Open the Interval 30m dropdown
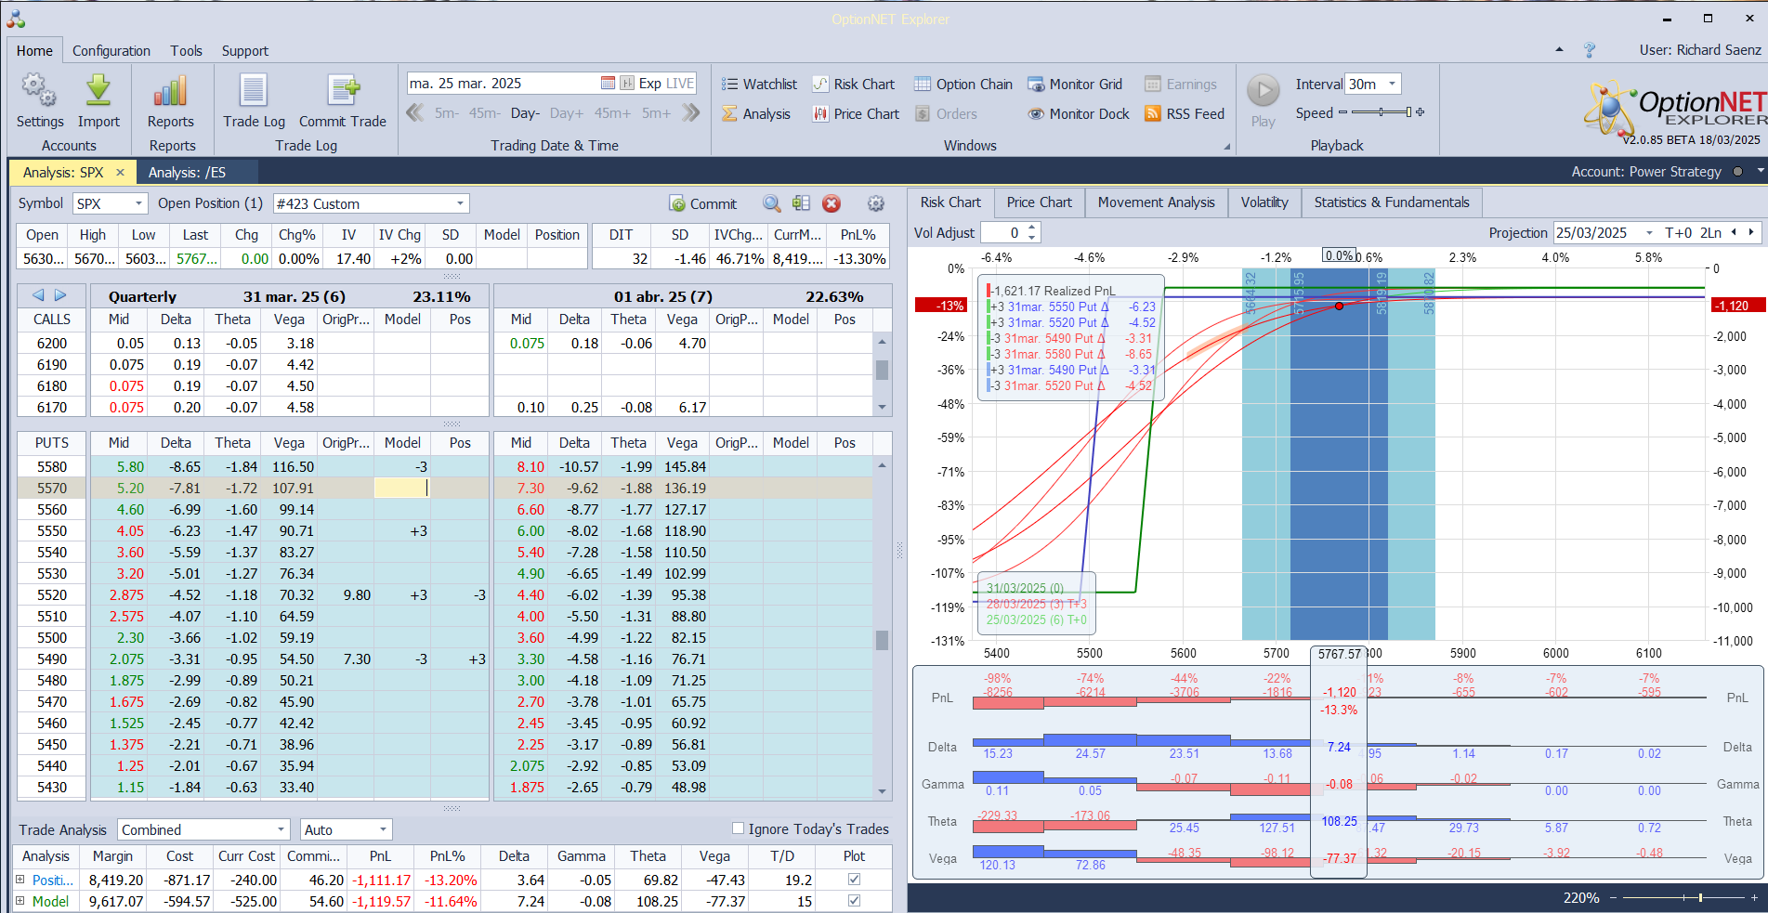The height and width of the screenshot is (913, 1768). tap(1391, 84)
